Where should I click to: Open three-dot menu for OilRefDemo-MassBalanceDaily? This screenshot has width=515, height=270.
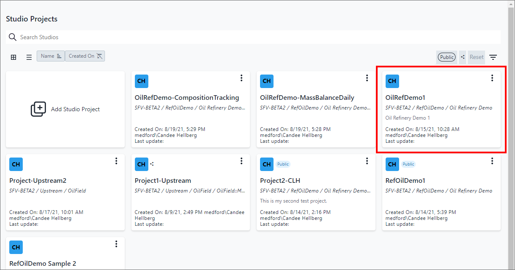coord(367,78)
